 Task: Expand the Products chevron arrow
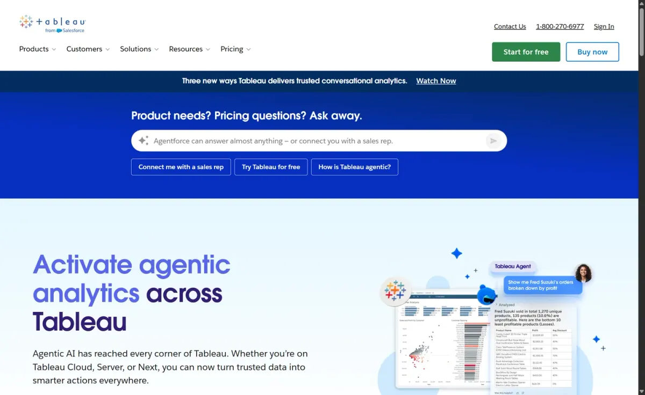(x=54, y=49)
